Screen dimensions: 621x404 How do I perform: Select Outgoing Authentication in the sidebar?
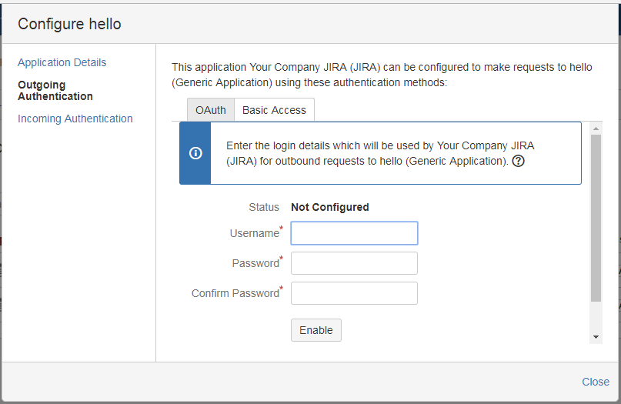coord(55,90)
